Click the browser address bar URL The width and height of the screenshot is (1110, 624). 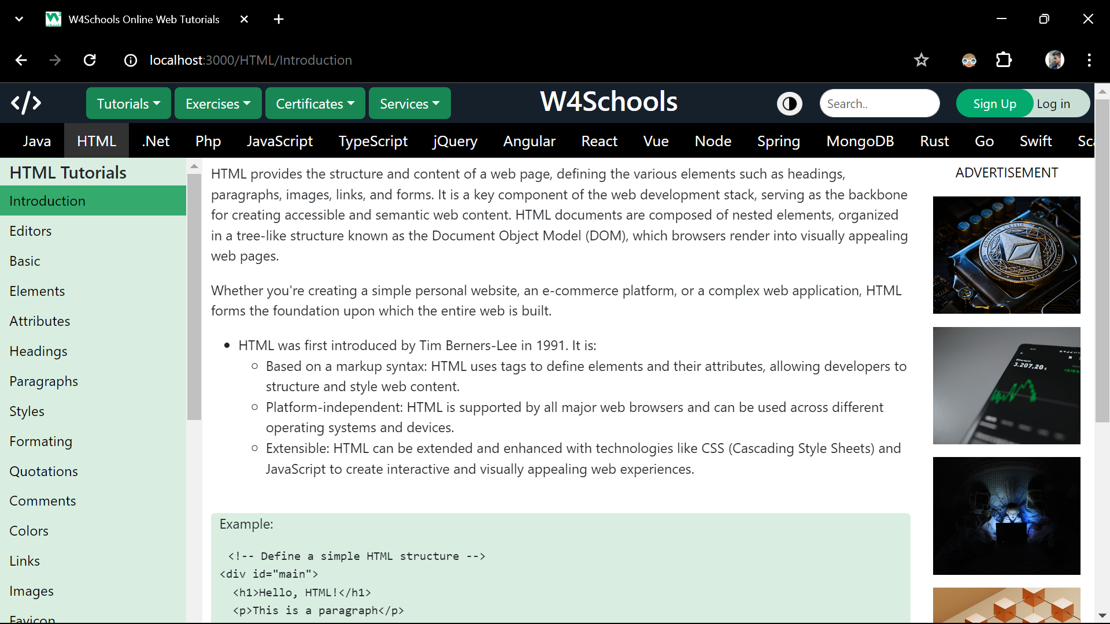(251, 60)
